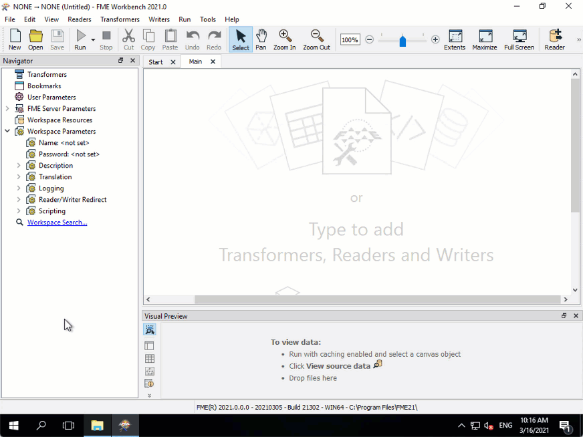Enter Full Screen mode

coord(519,39)
